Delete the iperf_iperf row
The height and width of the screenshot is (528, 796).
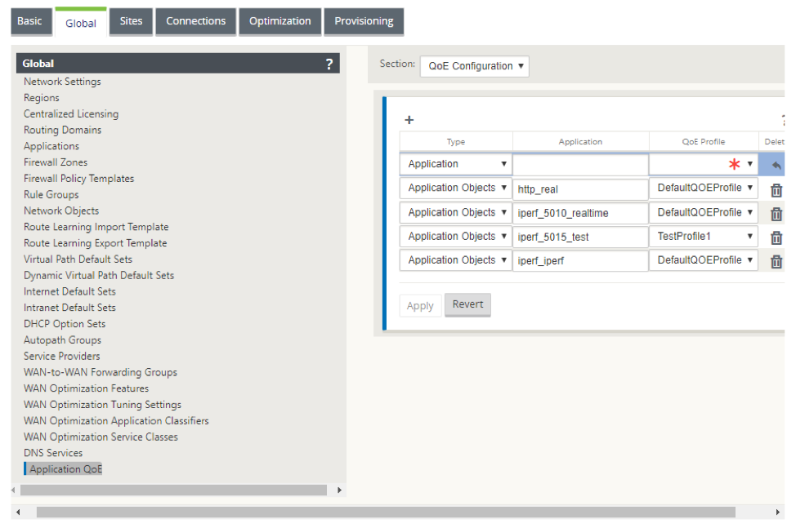point(776,261)
